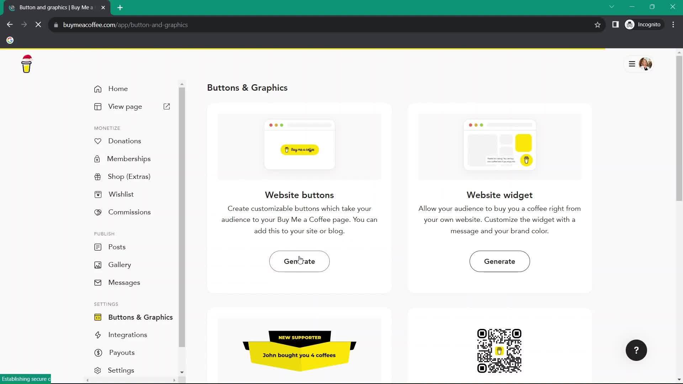
Task: Click the Commissions icon in sidebar
Action: pos(97,212)
